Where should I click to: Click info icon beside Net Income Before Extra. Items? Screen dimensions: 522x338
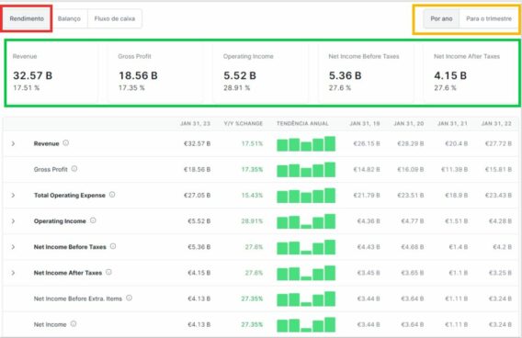click(x=130, y=299)
